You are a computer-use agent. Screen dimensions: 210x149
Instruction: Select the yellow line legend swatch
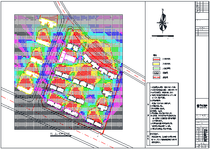(x=156, y=64)
